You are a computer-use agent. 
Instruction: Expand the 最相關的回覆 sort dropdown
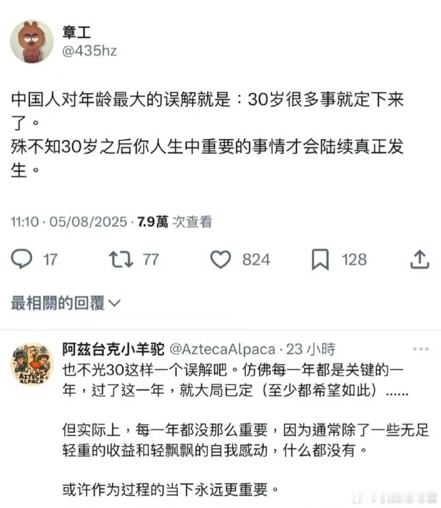66,303
